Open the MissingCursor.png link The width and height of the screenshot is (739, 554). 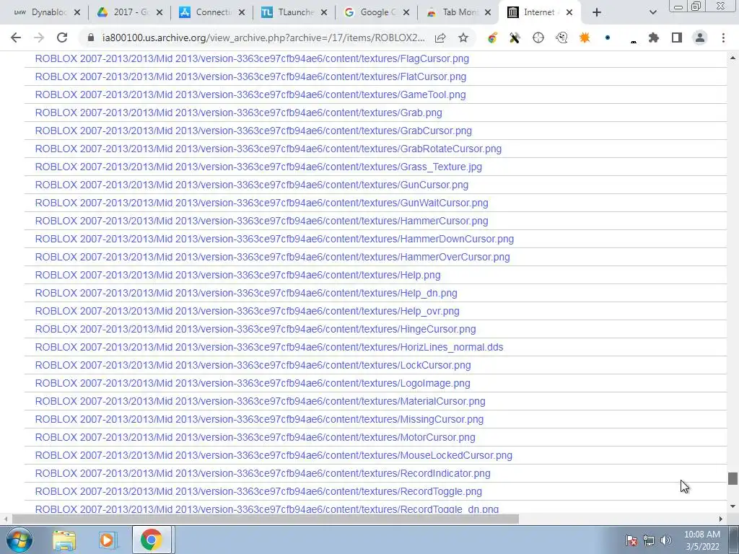[x=259, y=419]
